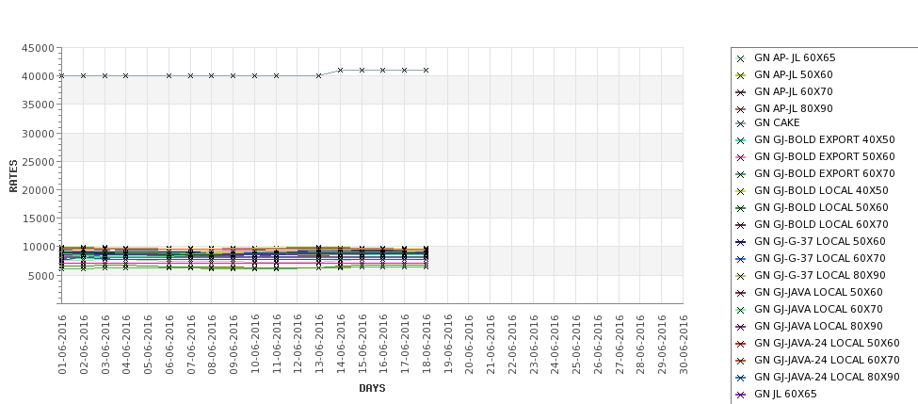Click GN GJ-BOLD EXPORT 40X50 legend marker
Viewport: 918px width, 404px height.
pyautogui.click(x=741, y=140)
